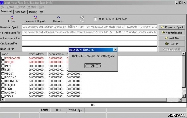Viewport: 187px width, 118px height.
Task: Check the CACHE partition box
Action: [x=3, y=96]
